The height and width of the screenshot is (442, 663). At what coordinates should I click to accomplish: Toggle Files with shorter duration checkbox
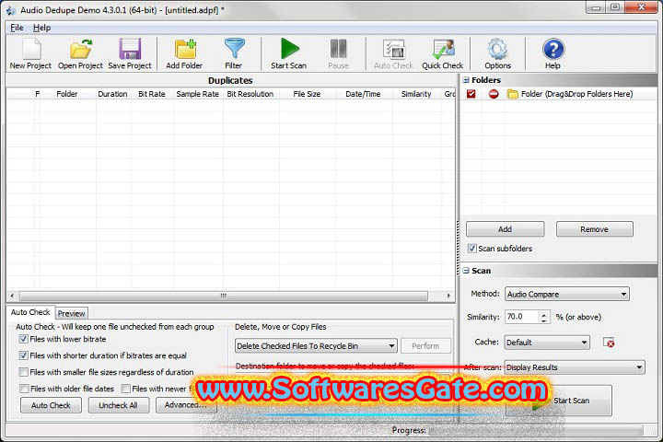24,355
